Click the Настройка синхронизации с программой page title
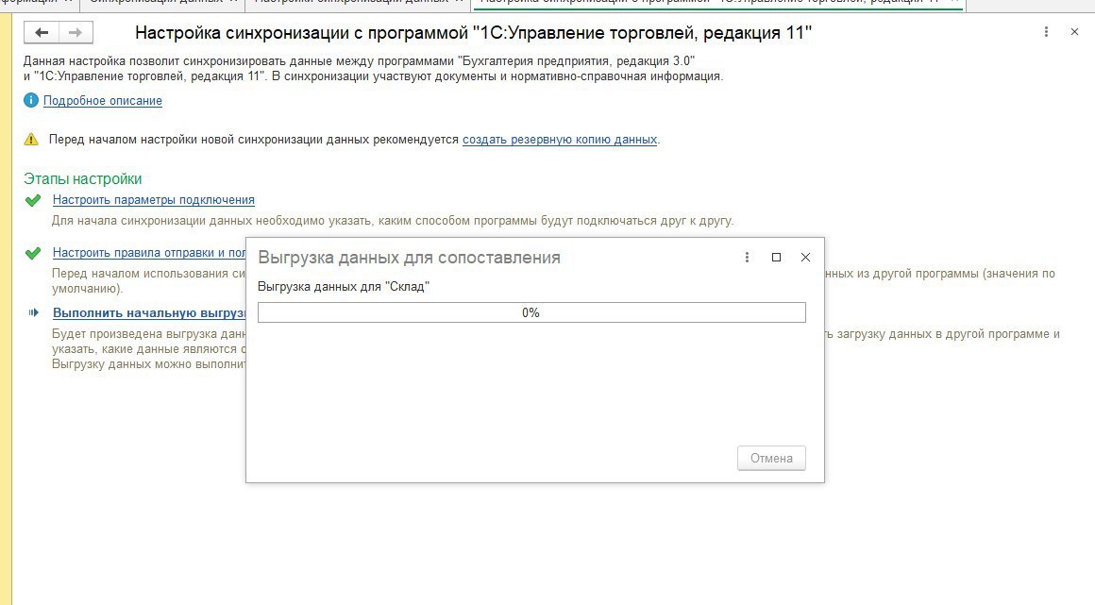The image size is (1095, 605). [x=474, y=33]
